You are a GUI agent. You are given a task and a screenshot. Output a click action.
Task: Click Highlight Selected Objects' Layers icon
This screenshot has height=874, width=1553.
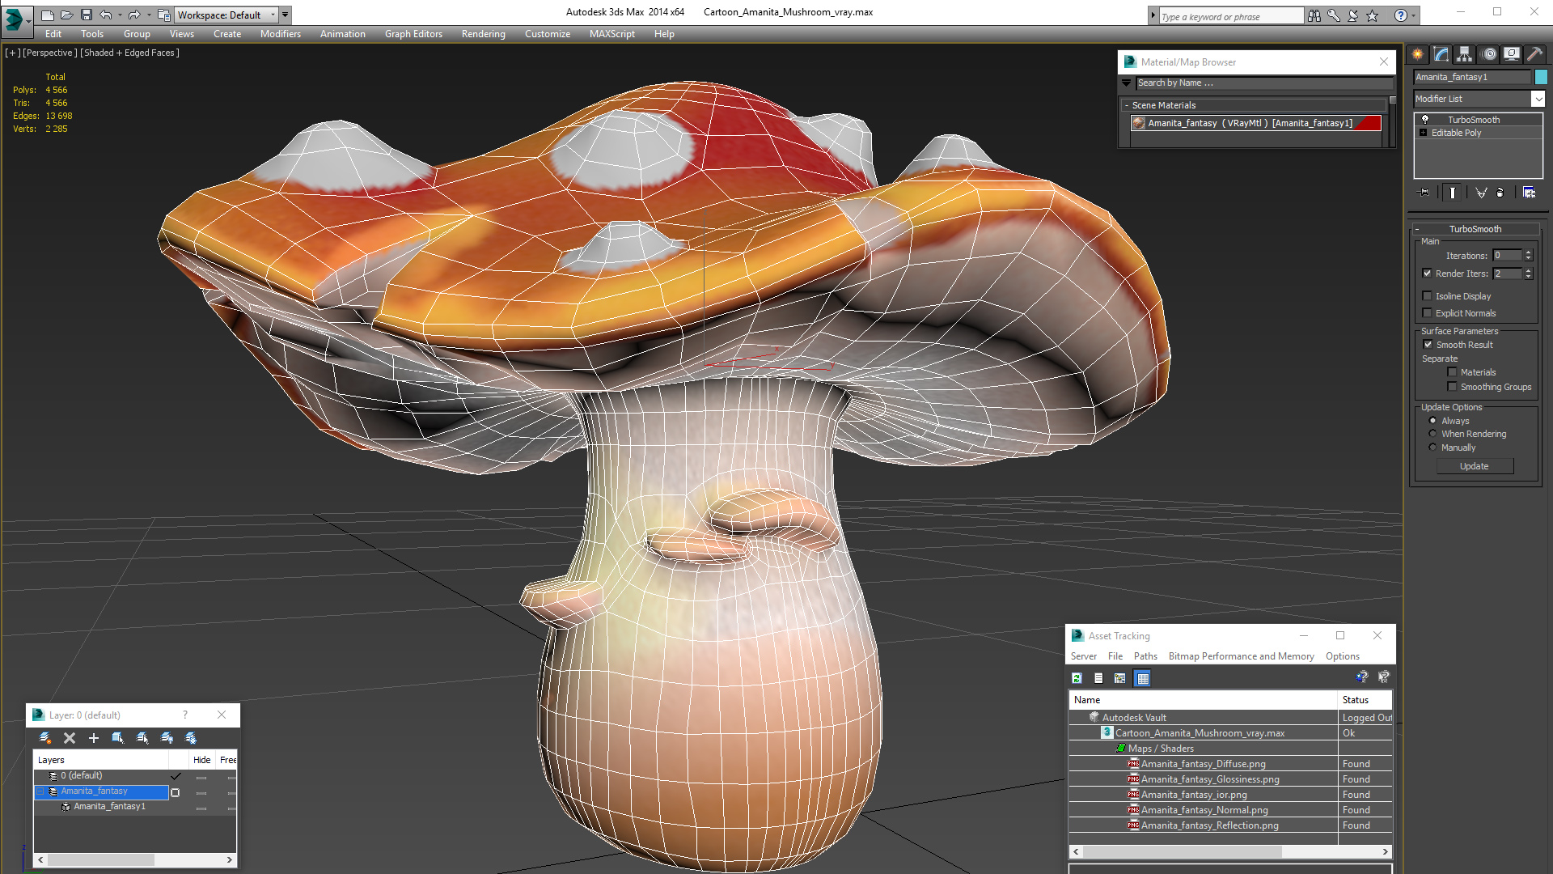coord(142,738)
